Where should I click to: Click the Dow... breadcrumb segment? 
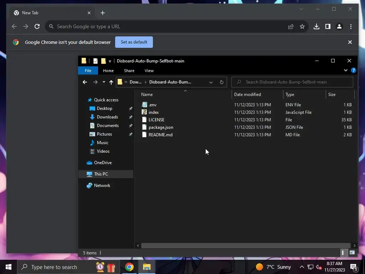[135, 82]
